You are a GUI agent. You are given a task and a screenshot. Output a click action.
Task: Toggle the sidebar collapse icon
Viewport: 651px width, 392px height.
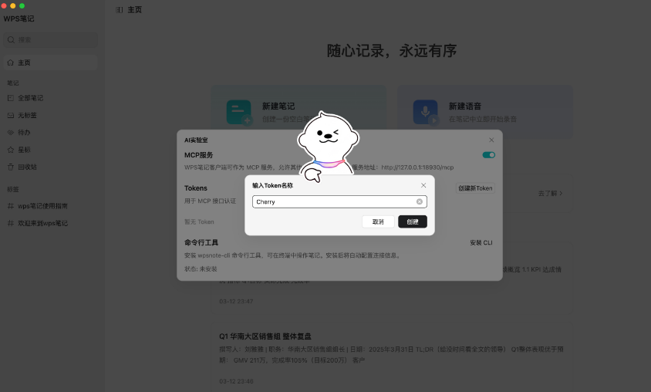(x=119, y=9)
